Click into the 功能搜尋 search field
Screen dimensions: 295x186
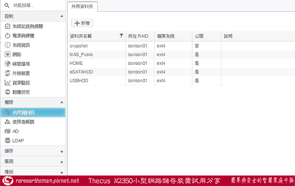[x=35, y=6]
